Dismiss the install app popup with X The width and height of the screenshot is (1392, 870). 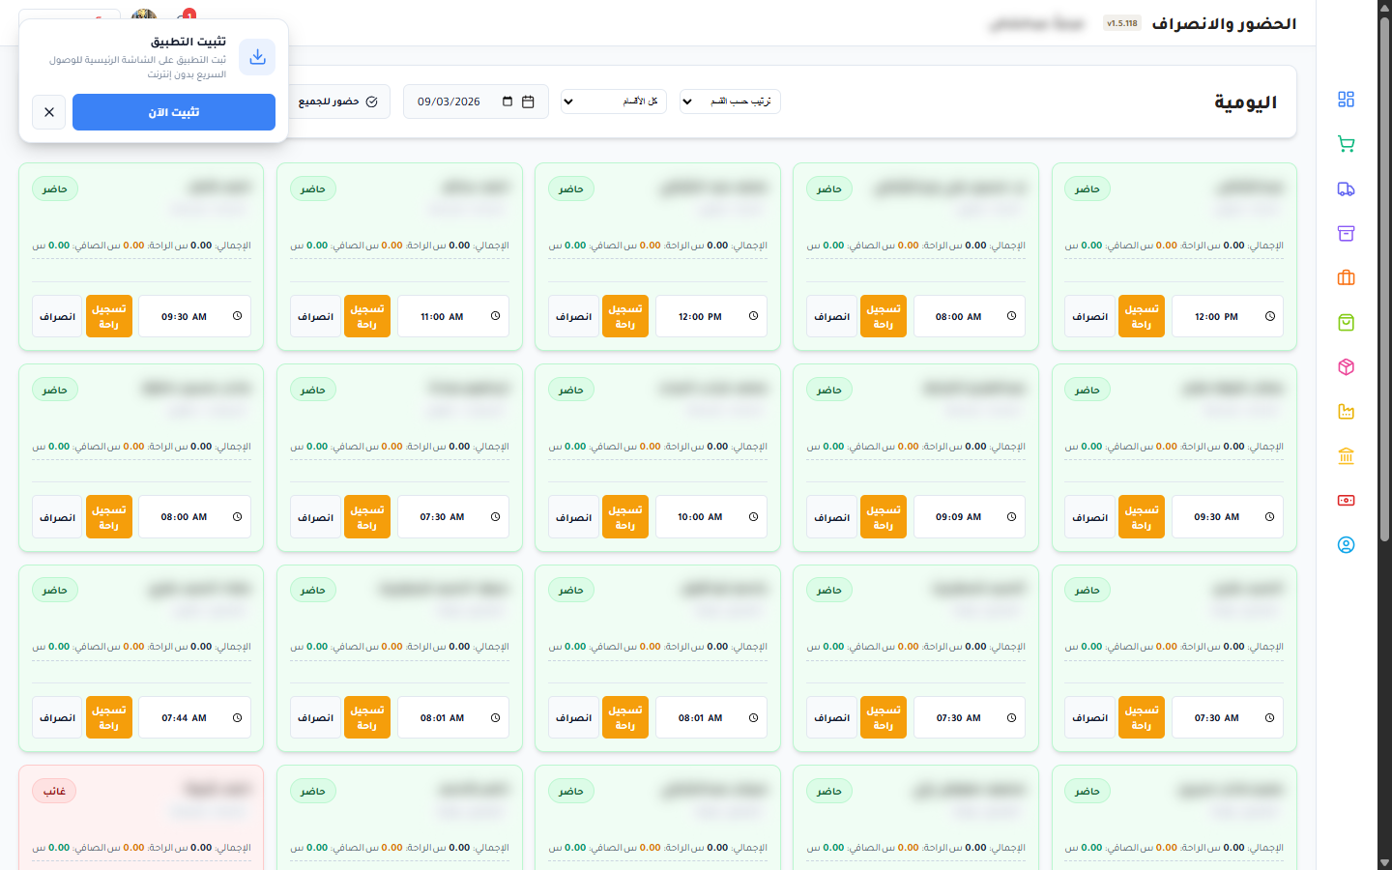coord(49,112)
